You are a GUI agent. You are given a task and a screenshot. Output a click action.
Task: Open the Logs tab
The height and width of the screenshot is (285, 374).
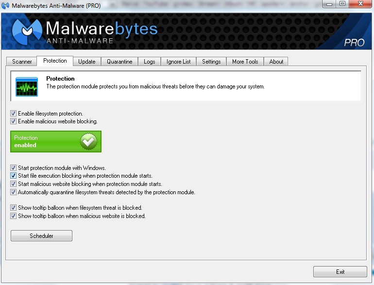(149, 62)
